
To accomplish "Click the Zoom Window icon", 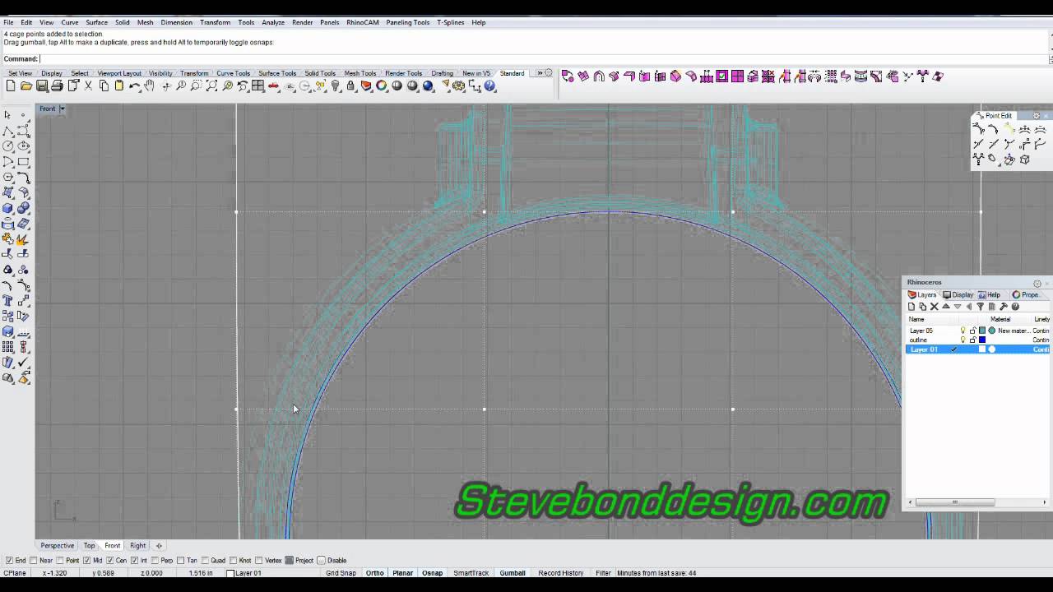I will (196, 86).
